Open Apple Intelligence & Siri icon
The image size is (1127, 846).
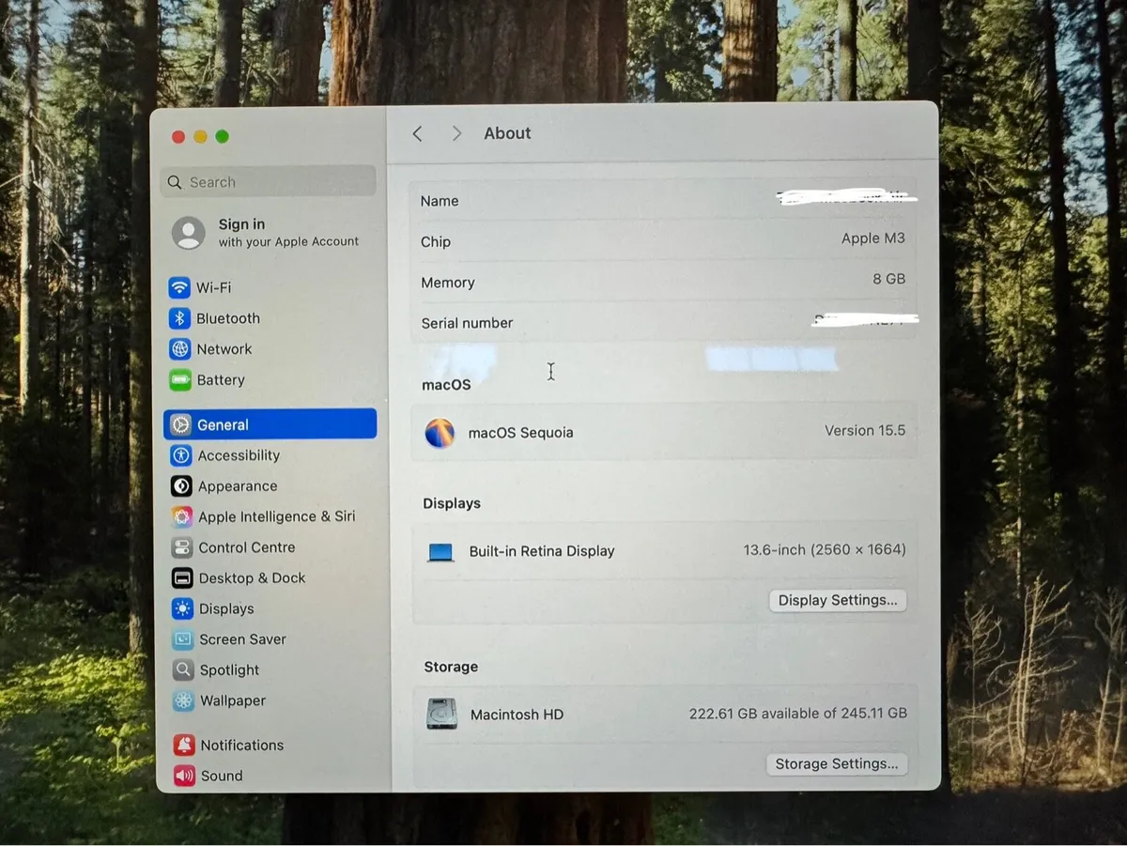(x=182, y=516)
